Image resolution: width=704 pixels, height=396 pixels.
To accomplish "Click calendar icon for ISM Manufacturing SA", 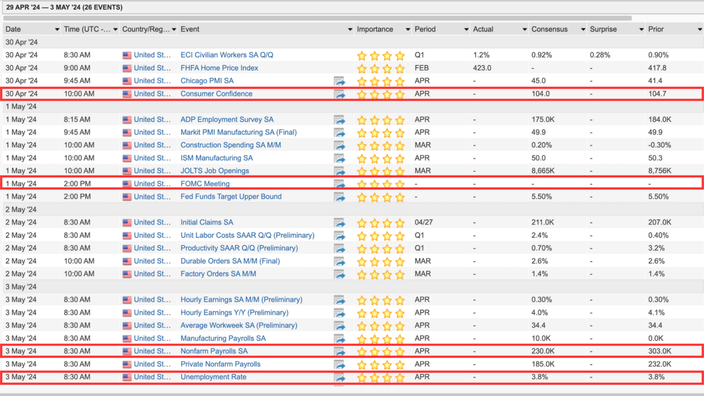I will coord(339,159).
